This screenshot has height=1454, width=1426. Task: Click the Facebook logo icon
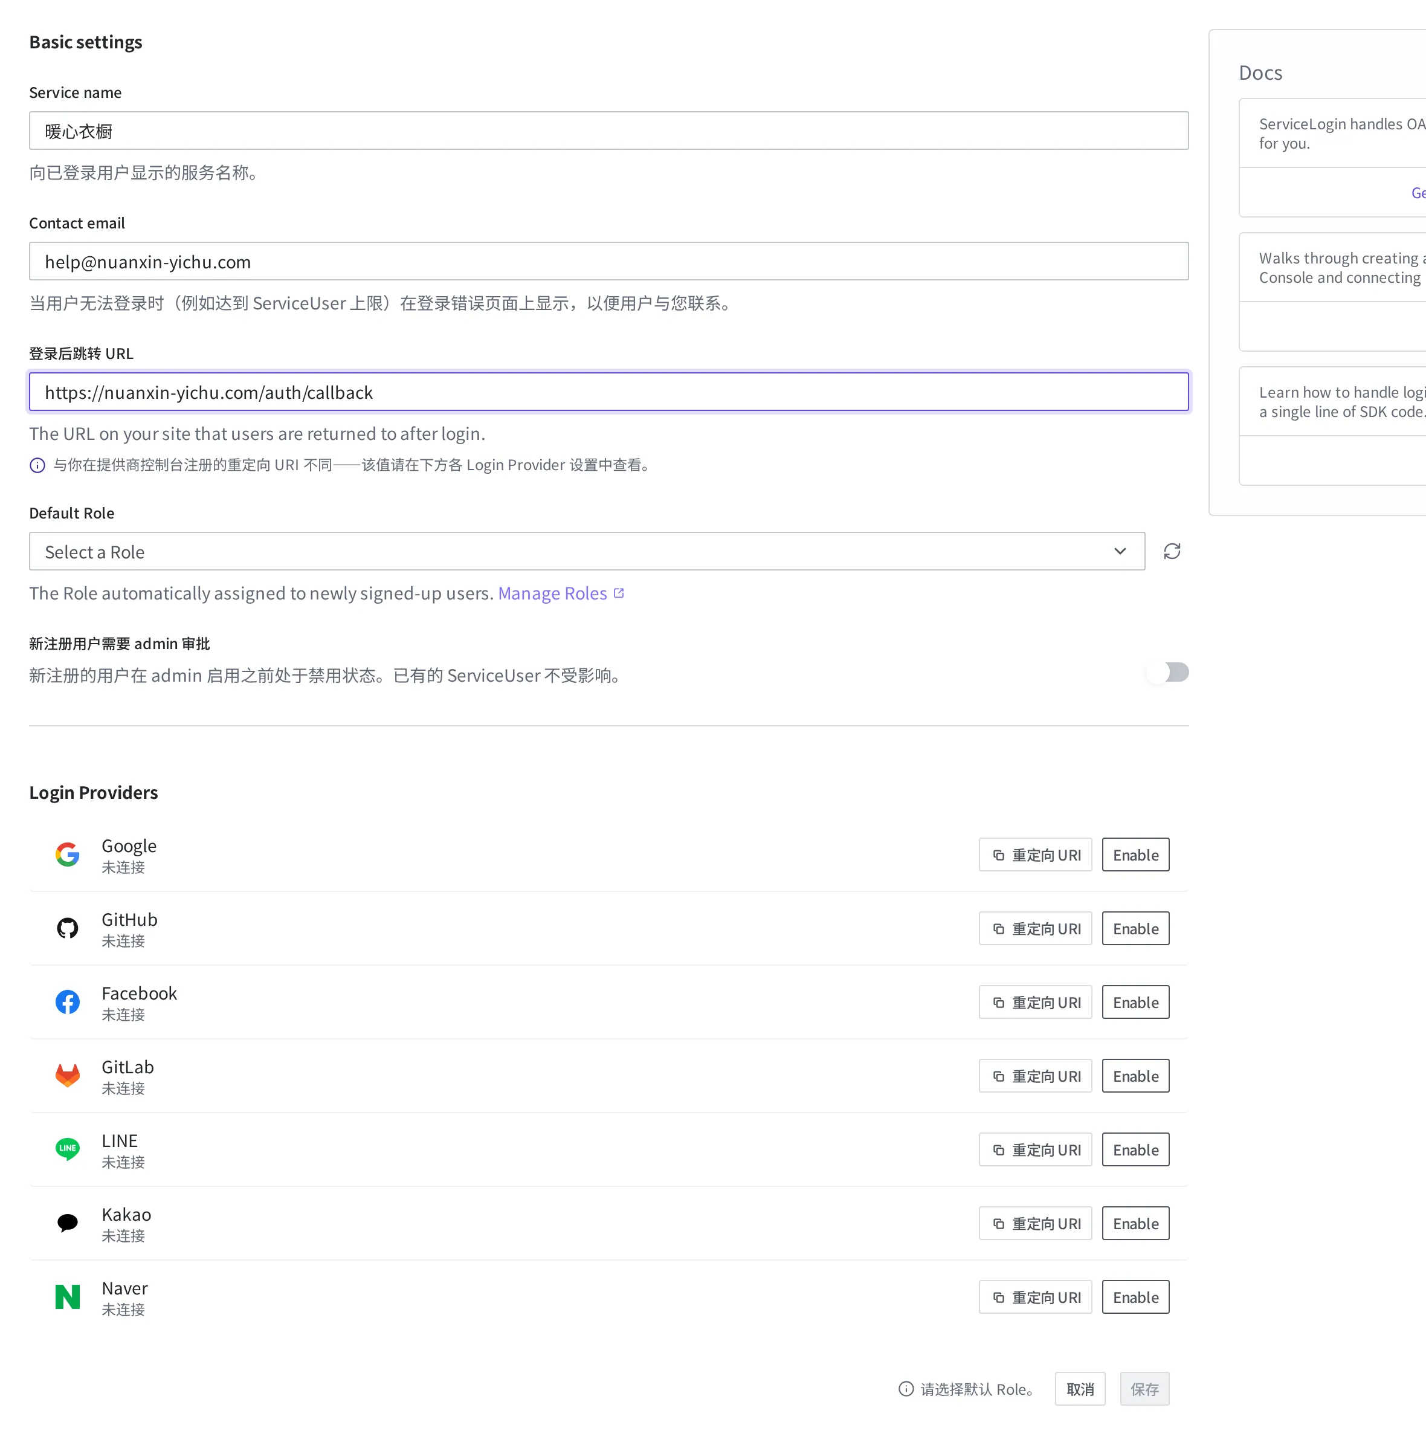click(x=68, y=1001)
